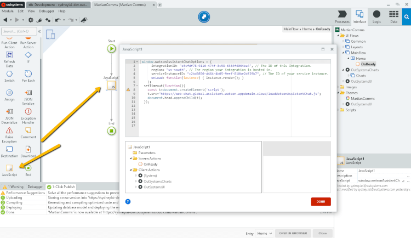Image resolution: width=411 pixels, height=238 pixels.
Task: Select the Exception Handler tool
Action: click(28, 116)
